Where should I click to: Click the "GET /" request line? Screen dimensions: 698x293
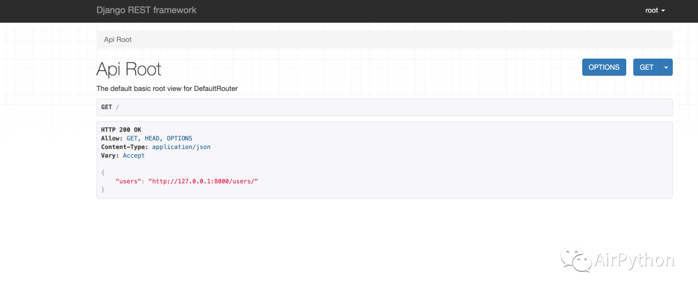pyautogui.click(x=110, y=107)
